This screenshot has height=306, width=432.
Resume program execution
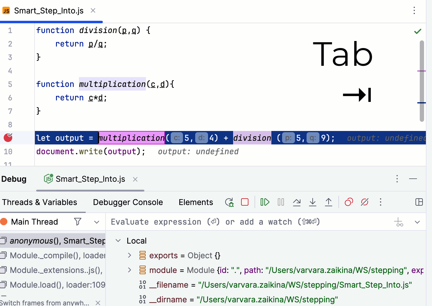point(265,202)
